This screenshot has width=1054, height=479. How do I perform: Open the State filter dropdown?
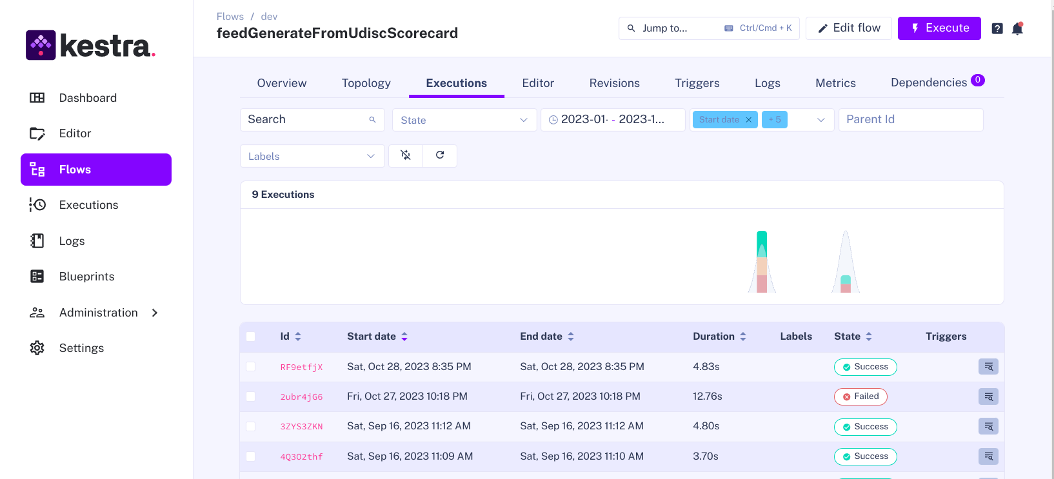click(x=464, y=120)
